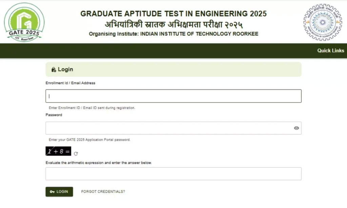Open the Quick Links menu
Screen dimensions: 347x208
pos(331,51)
